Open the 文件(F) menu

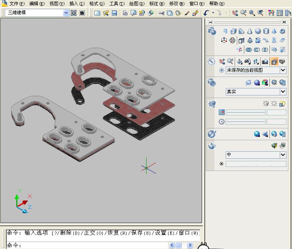pyautogui.click(x=17, y=4)
